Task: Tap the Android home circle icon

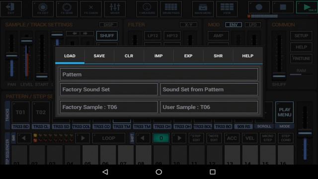Action: point(159,172)
